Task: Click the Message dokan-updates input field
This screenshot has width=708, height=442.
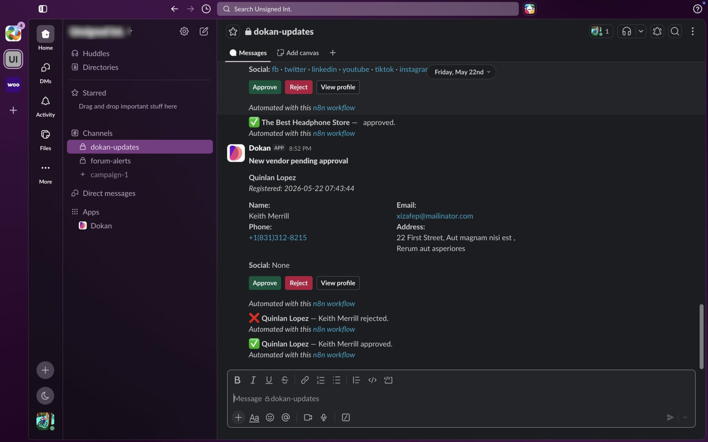Action: [x=461, y=398]
